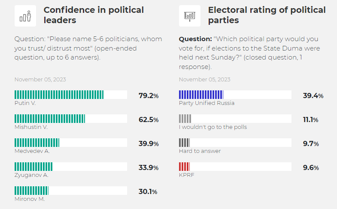The width and height of the screenshot is (337, 209).
Task: Open Confidence in political leaders heading
Action: pos(94,15)
